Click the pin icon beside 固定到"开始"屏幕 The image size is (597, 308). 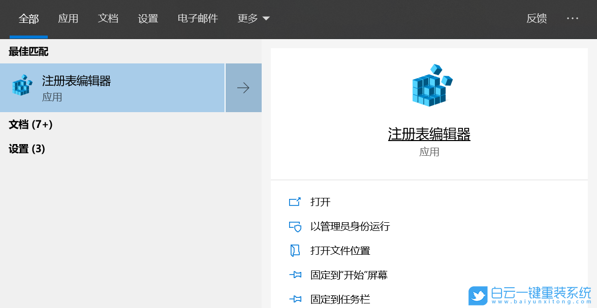pyautogui.click(x=295, y=275)
